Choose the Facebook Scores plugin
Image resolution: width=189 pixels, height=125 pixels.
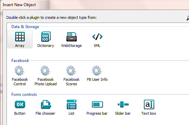[71, 76]
